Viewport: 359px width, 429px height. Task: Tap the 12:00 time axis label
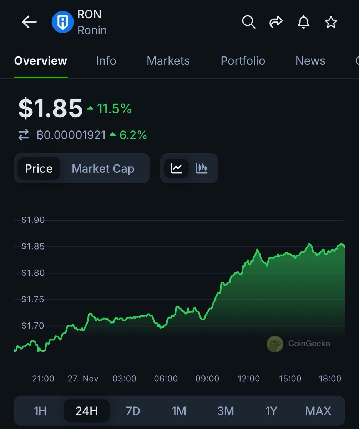(249, 379)
